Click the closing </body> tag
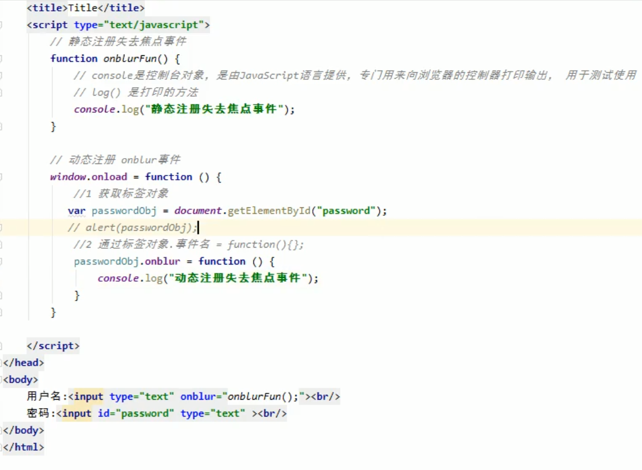Image resolution: width=642 pixels, height=470 pixels. (23, 430)
